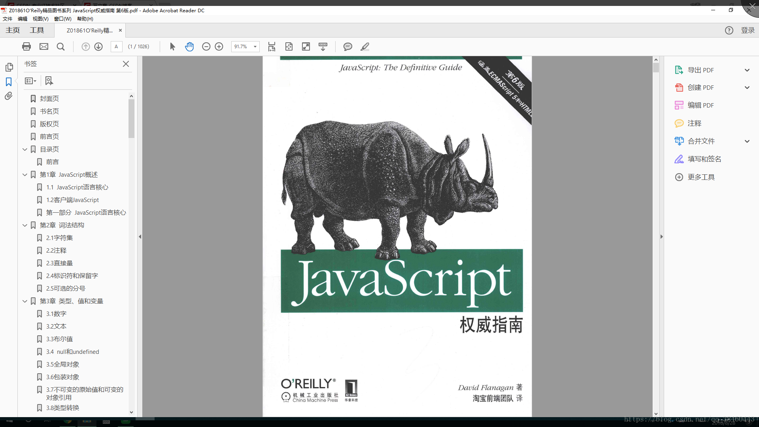The image size is (759, 427).
Task: Open 注释 comment tool
Action: tap(694, 123)
